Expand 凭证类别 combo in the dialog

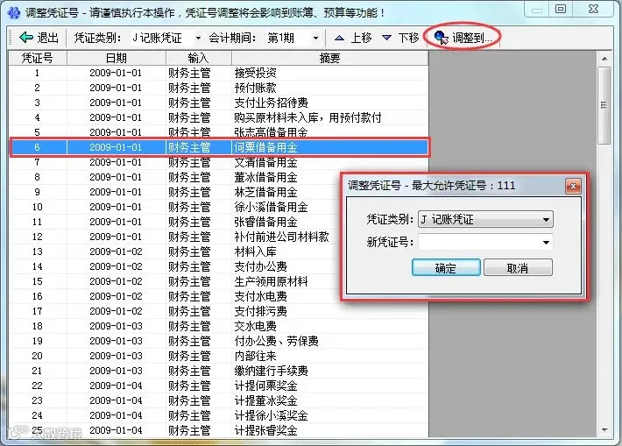(546, 219)
